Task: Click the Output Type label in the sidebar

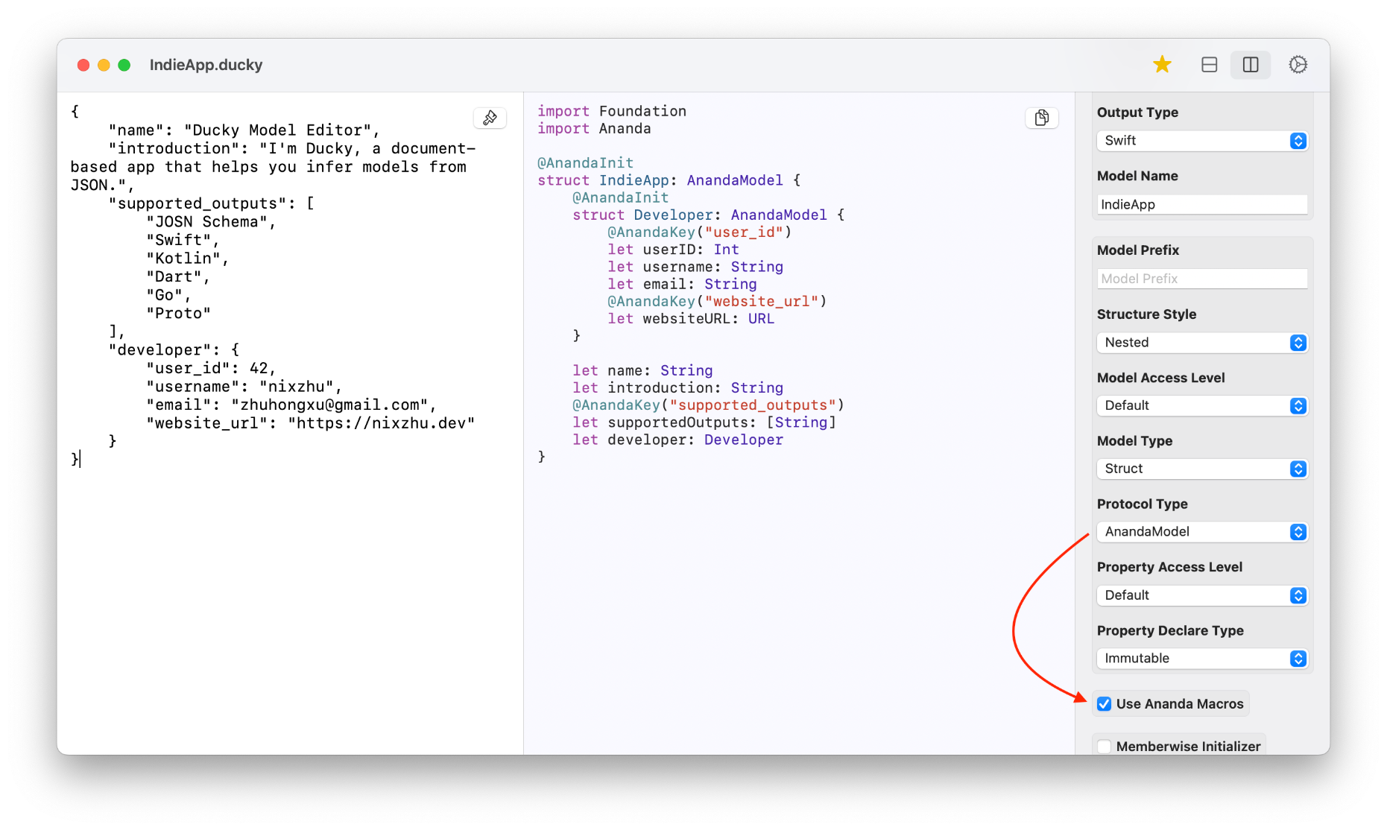Action: (1137, 113)
